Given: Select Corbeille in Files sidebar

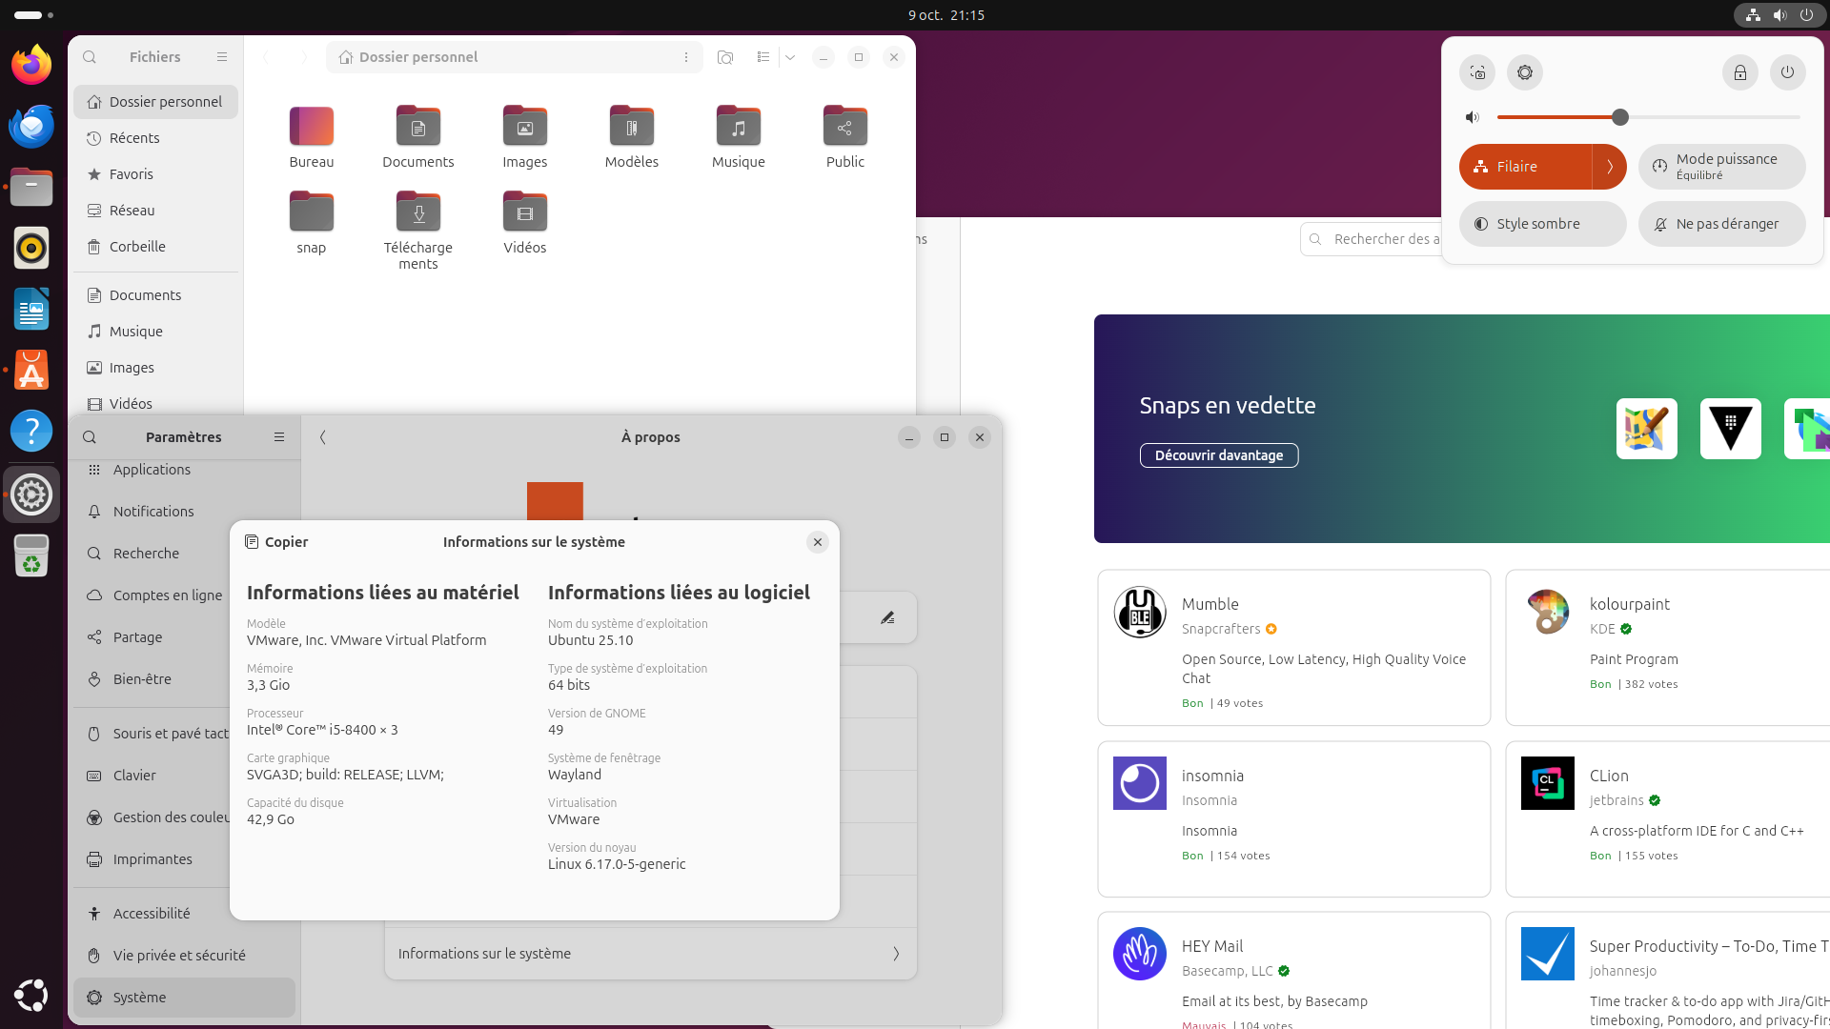Looking at the screenshot, I should (x=137, y=247).
